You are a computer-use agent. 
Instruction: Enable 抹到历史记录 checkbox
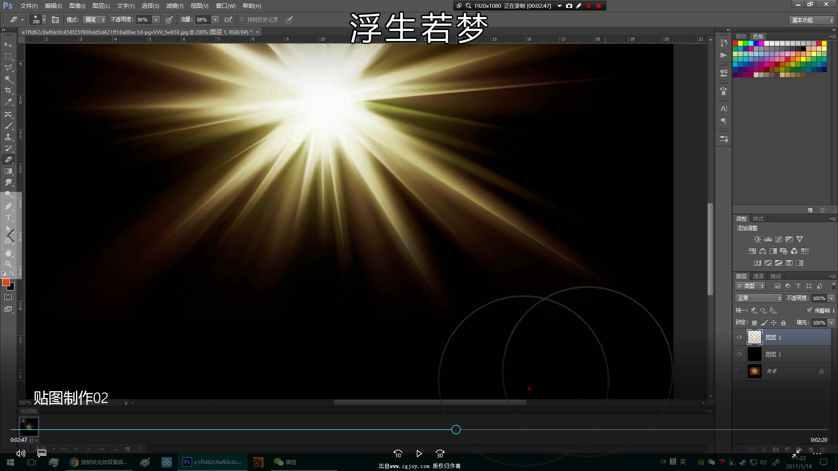point(242,20)
